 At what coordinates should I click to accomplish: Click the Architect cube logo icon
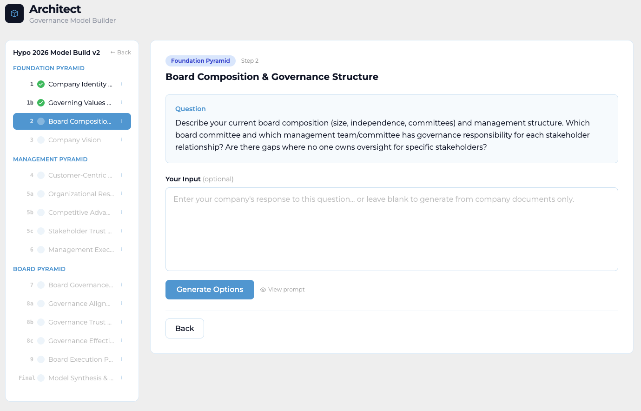14,13
